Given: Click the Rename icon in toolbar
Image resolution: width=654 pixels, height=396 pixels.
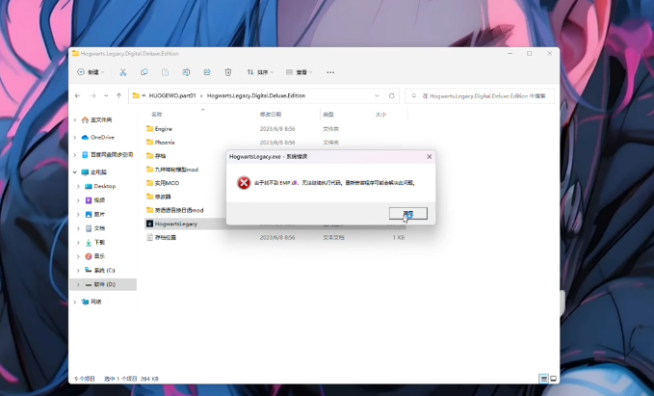Looking at the screenshot, I should [x=186, y=72].
